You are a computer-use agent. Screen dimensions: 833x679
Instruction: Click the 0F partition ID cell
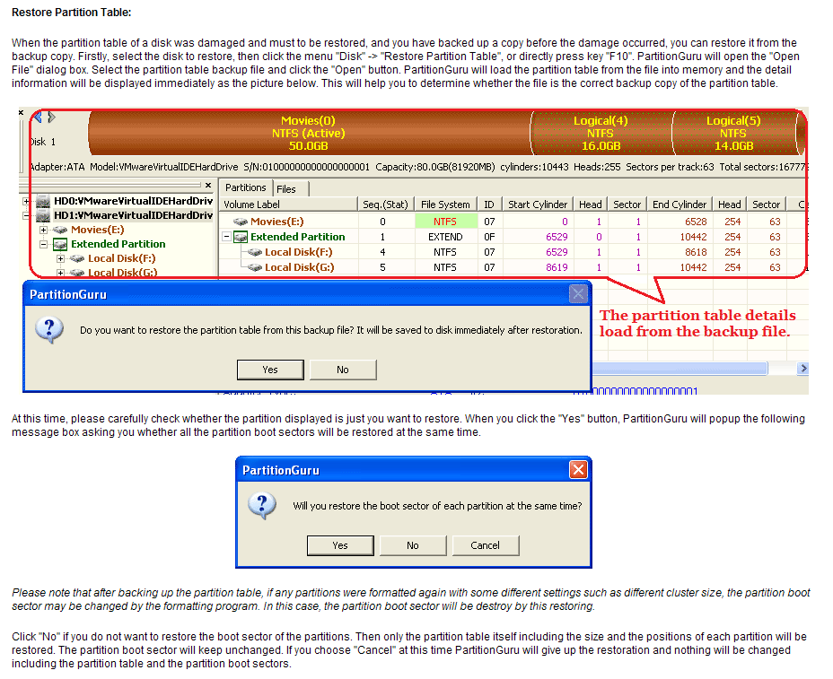pyautogui.click(x=489, y=237)
